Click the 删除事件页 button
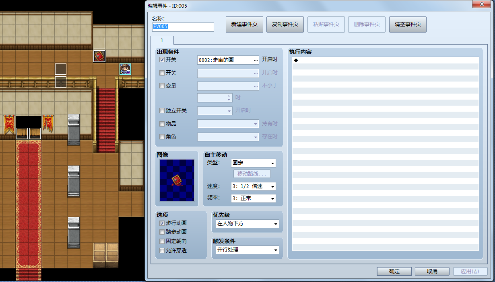 pyautogui.click(x=367, y=24)
